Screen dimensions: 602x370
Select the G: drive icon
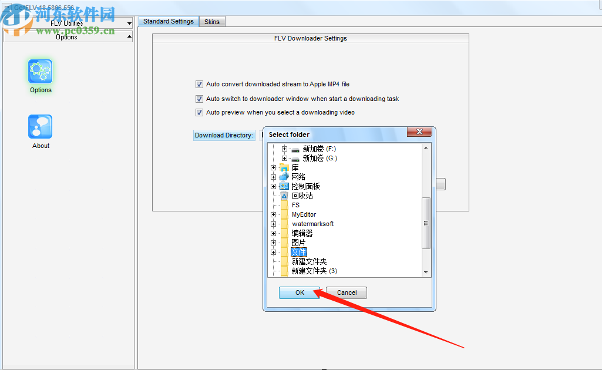tap(295, 159)
